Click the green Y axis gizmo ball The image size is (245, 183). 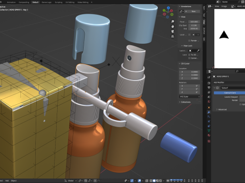tap(164, 11)
